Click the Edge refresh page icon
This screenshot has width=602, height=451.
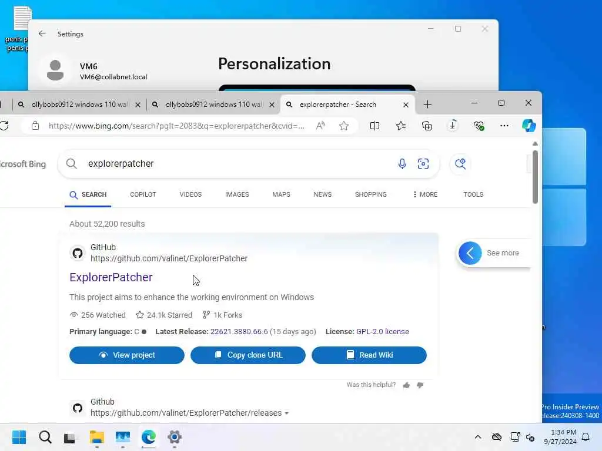point(4,126)
